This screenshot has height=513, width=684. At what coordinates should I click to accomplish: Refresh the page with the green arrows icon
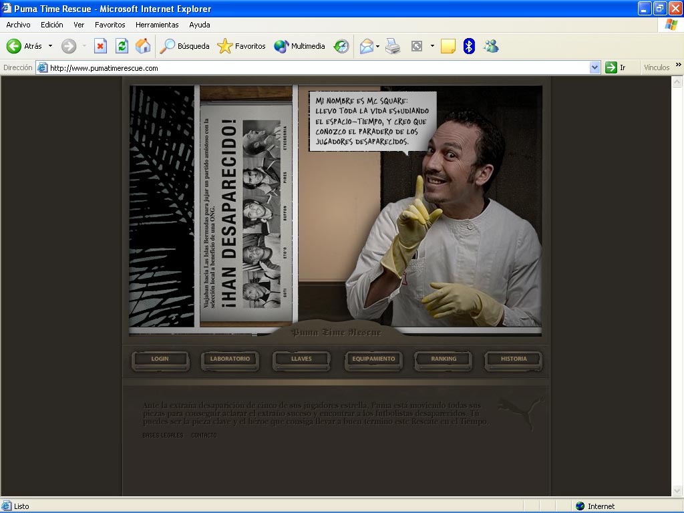point(122,46)
